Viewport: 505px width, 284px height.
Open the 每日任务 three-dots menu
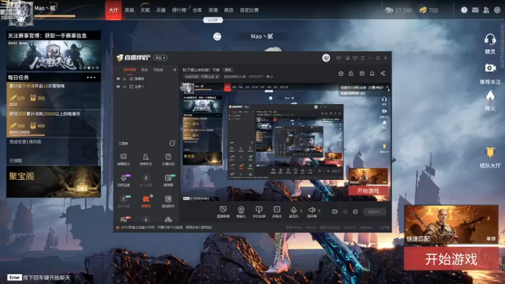91,78
